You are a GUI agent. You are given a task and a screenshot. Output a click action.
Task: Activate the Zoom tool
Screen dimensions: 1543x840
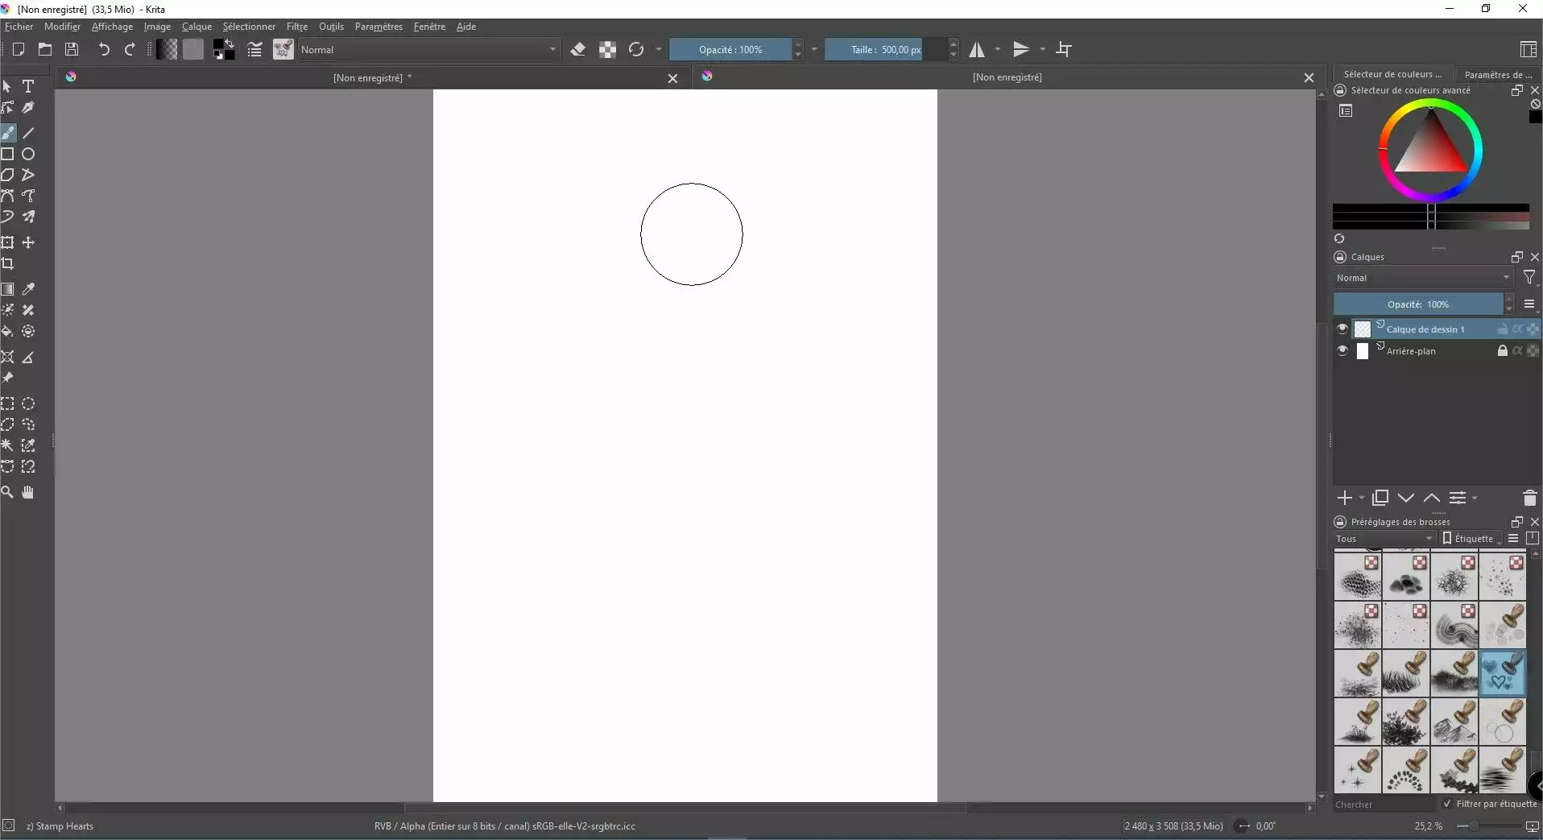pyautogui.click(x=8, y=492)
